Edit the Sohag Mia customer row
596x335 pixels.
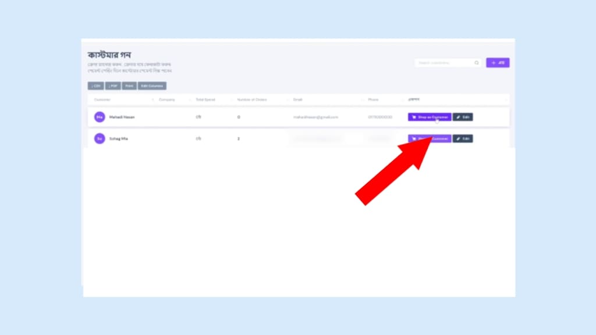click(x=463, y=138)
